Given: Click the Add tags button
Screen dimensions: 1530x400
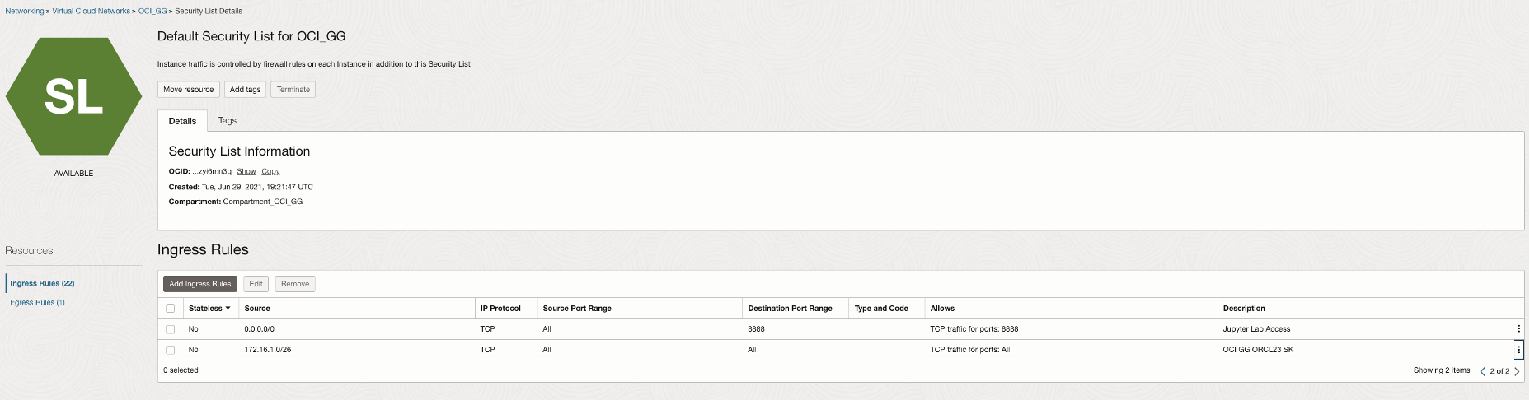Looking at the screenshot, I should point(245,90).
